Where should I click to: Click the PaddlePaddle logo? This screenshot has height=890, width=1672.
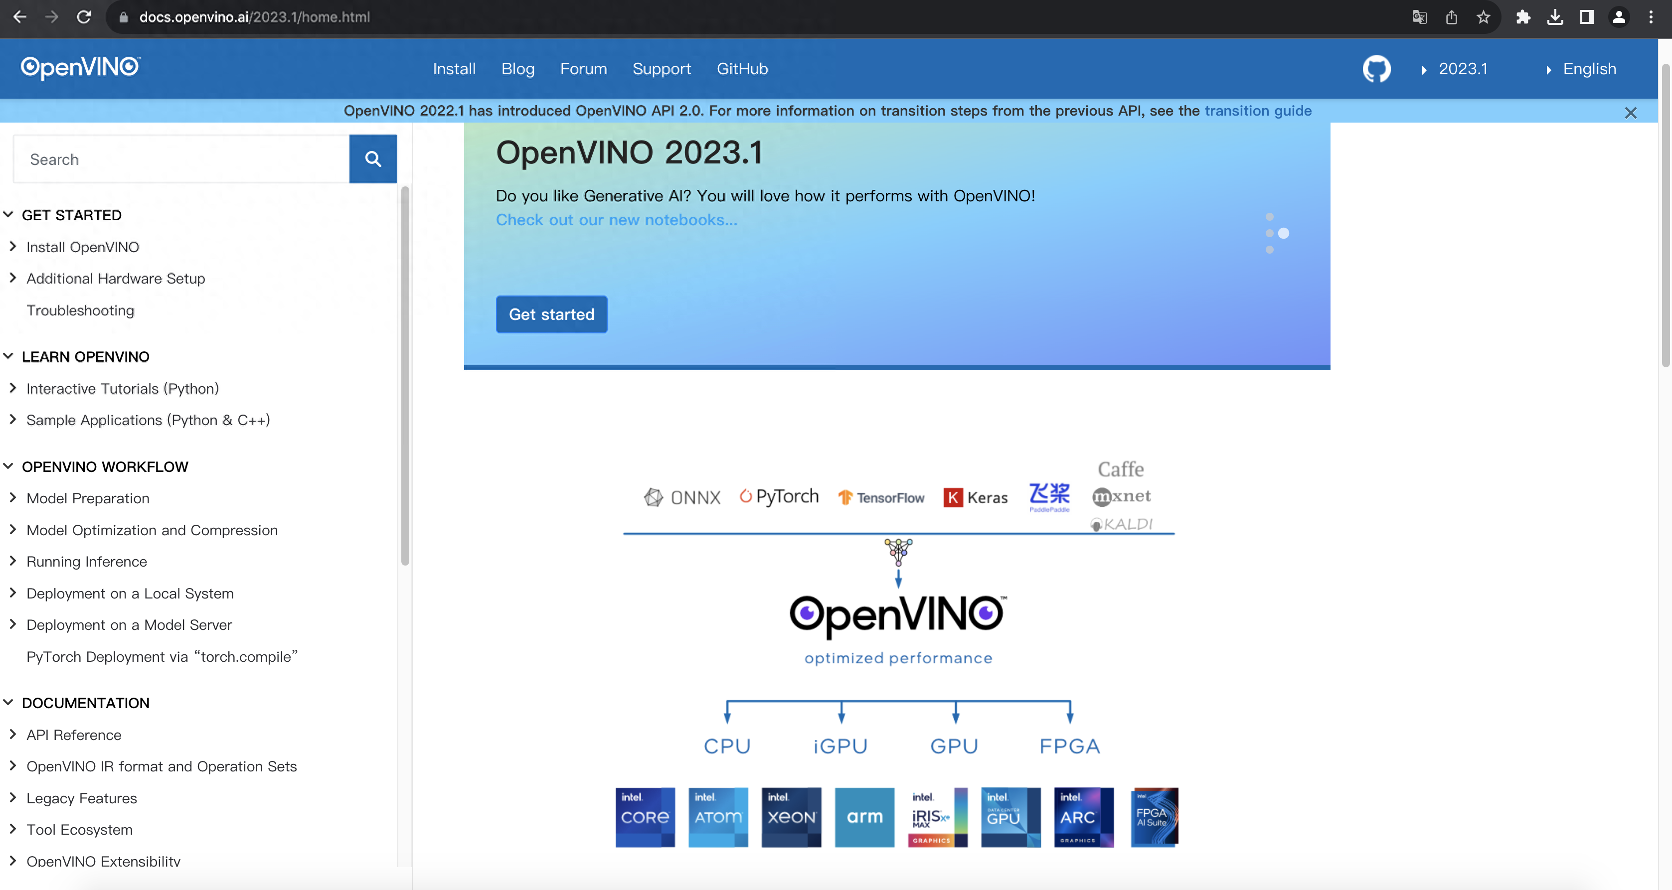pos(1049,497)
